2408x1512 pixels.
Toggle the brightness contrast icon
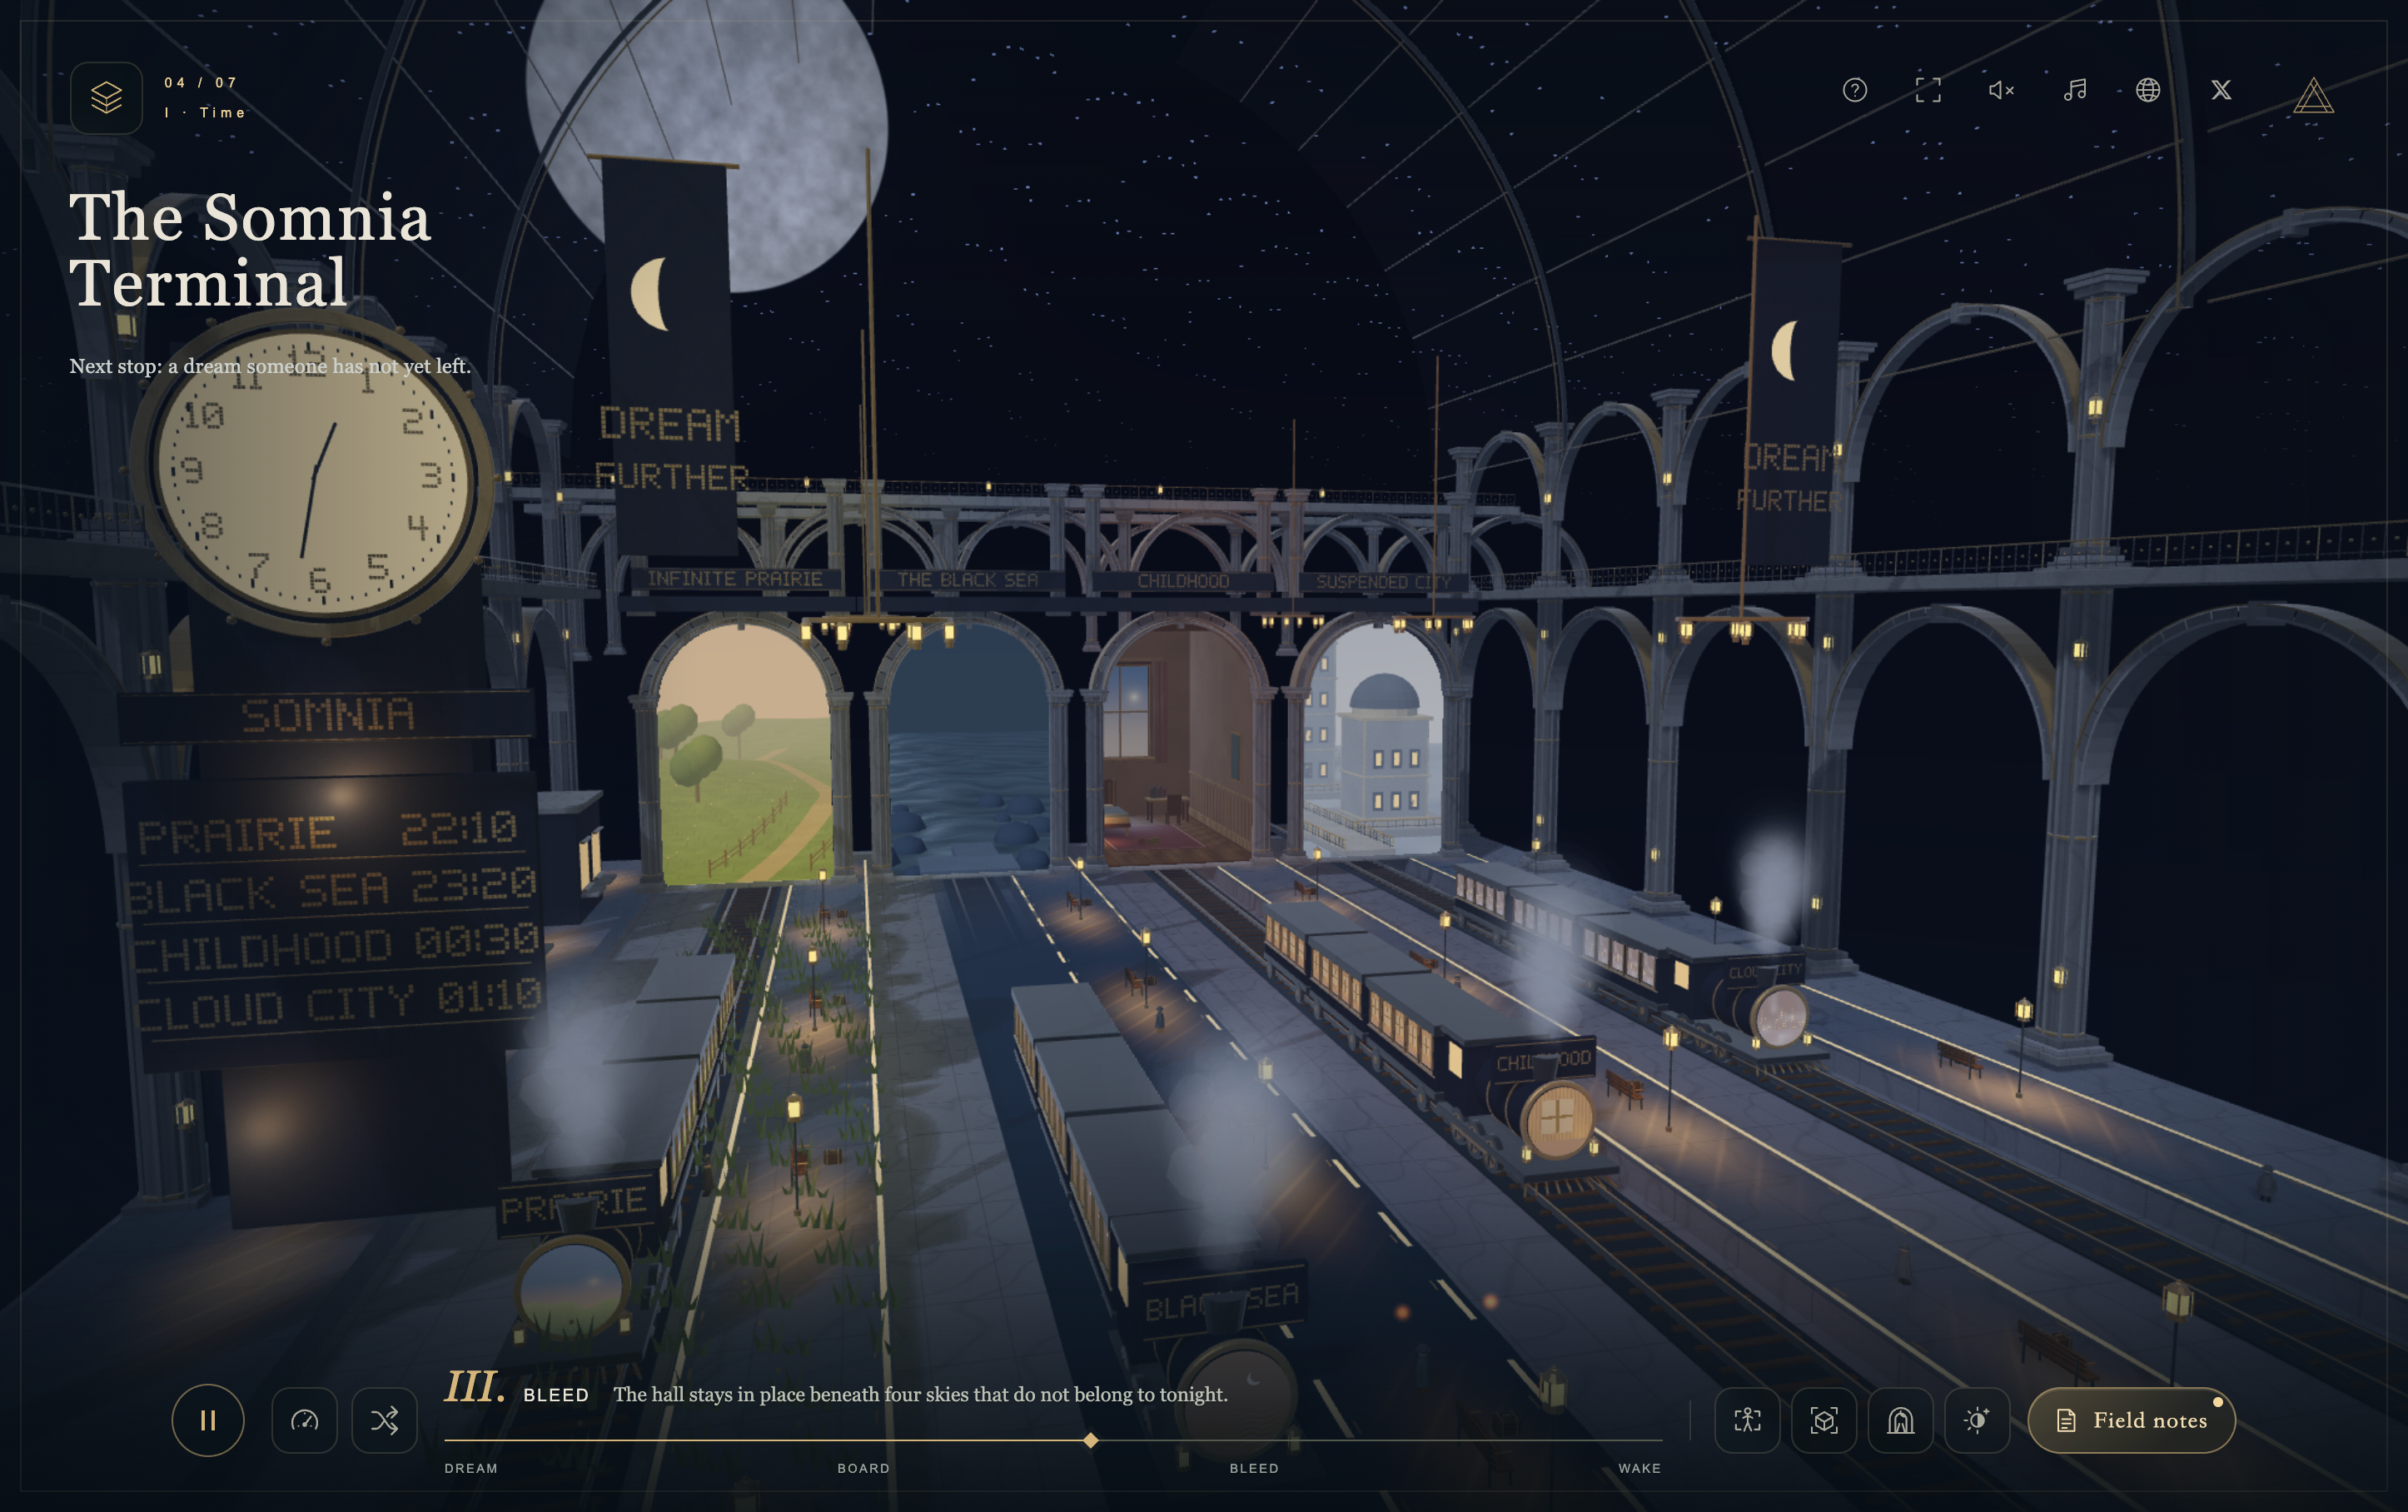pos(1977,1420)
